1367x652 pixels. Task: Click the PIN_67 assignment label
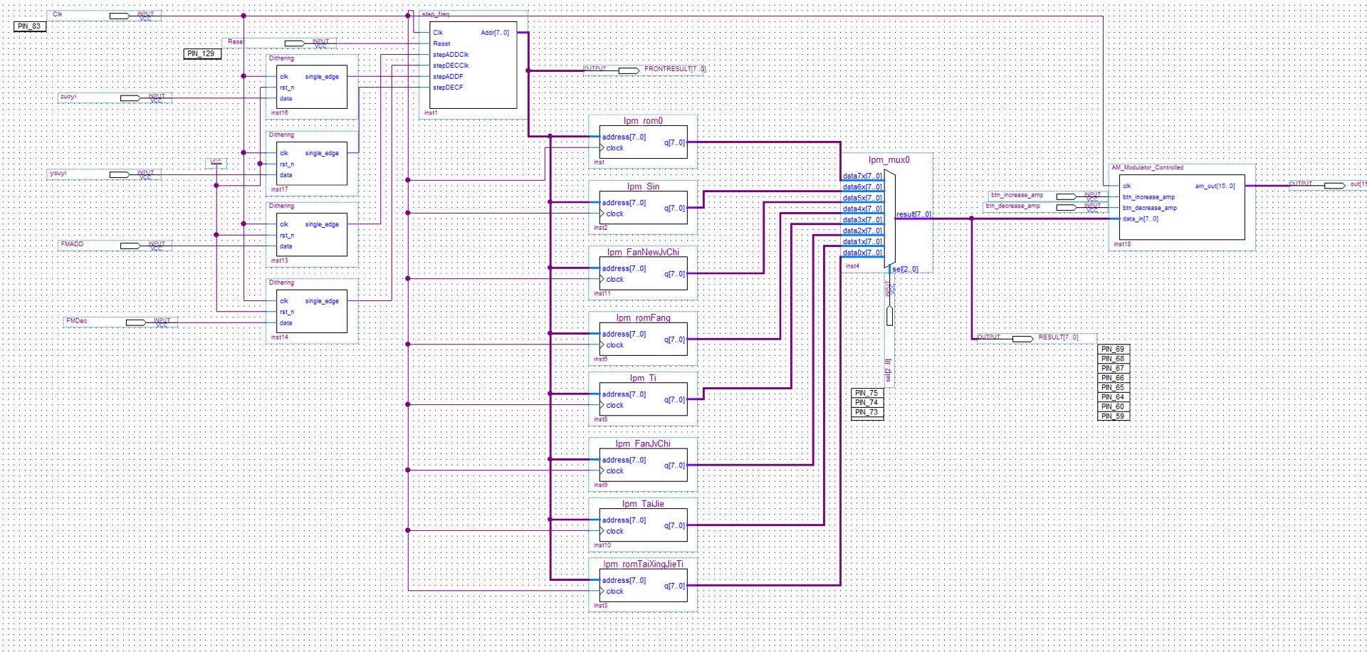(1113, 368)
